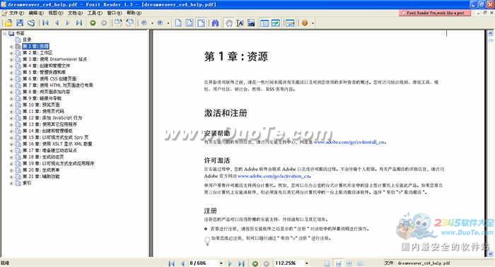Click the Foxit Reader Pro banner
495x267 pixels.
(435, 13)
